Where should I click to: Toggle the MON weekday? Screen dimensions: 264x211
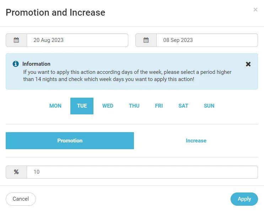(x=55, y=106)
